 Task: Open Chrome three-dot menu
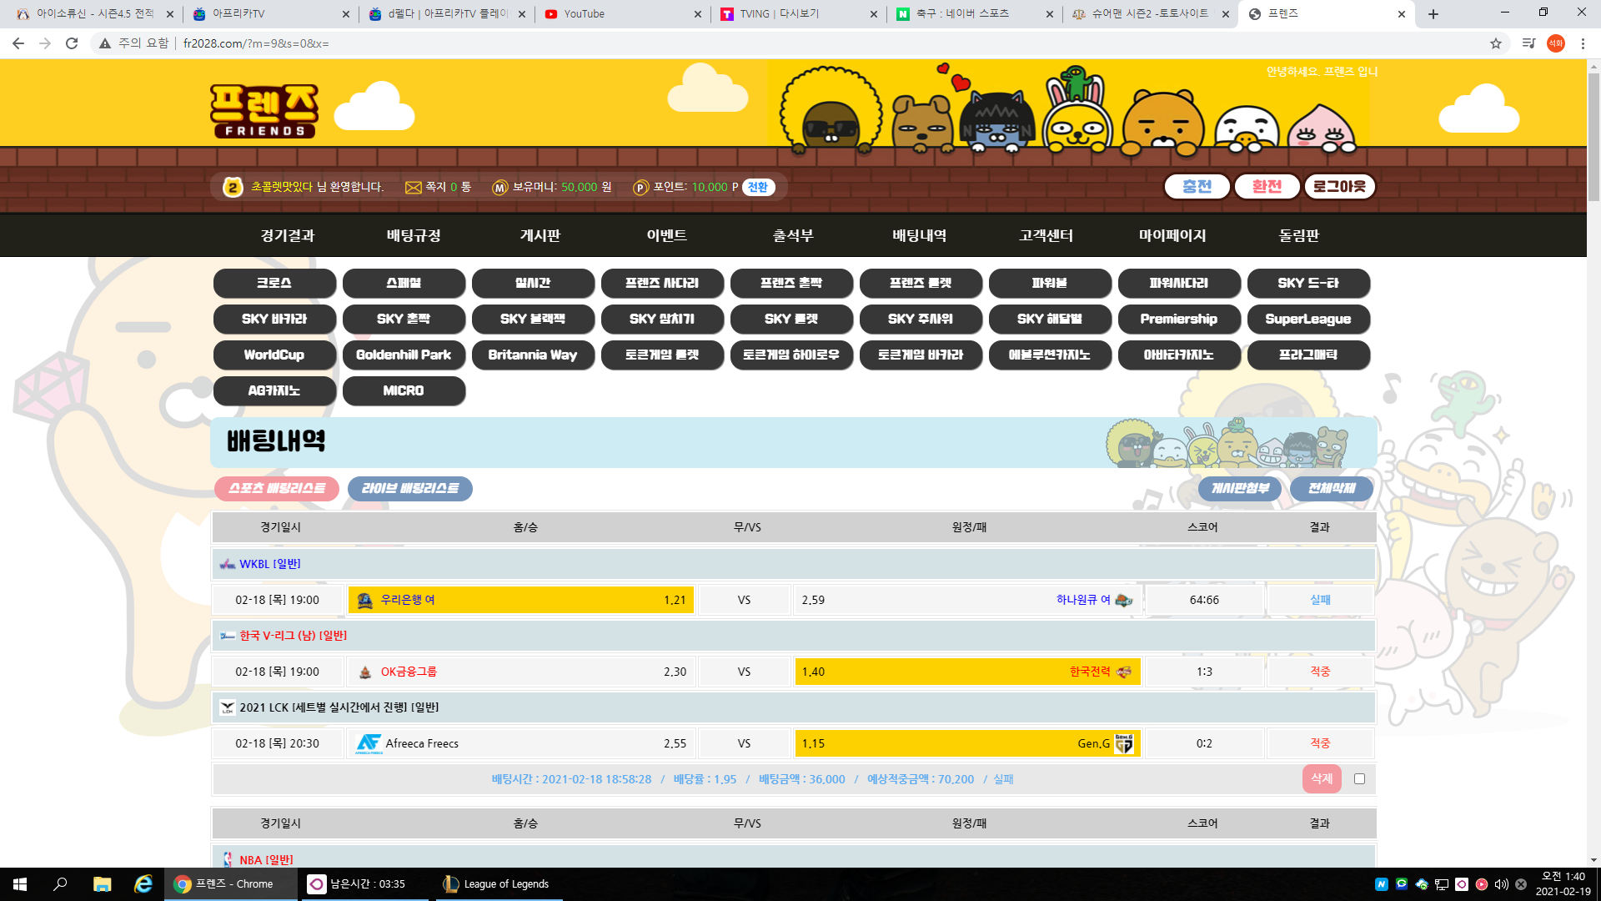1583,43
